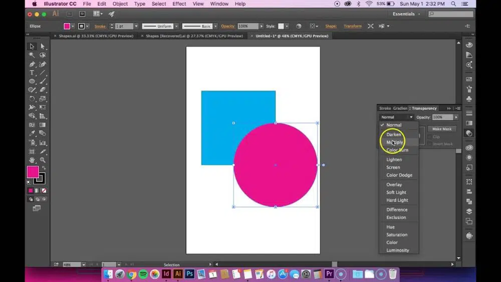Pick the Ellipse shape tool
501x282 pixels.
[x=32, y=81]
